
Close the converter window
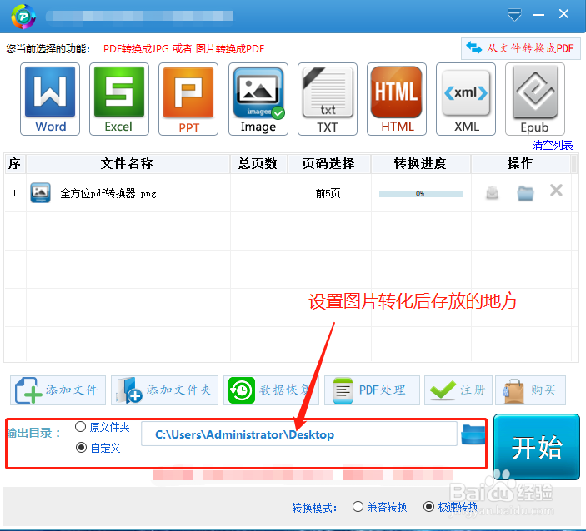[563, 14]
